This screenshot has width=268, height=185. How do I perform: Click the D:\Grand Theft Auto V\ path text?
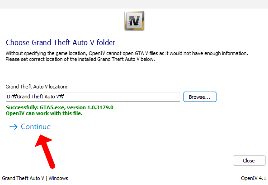point(35,97)
